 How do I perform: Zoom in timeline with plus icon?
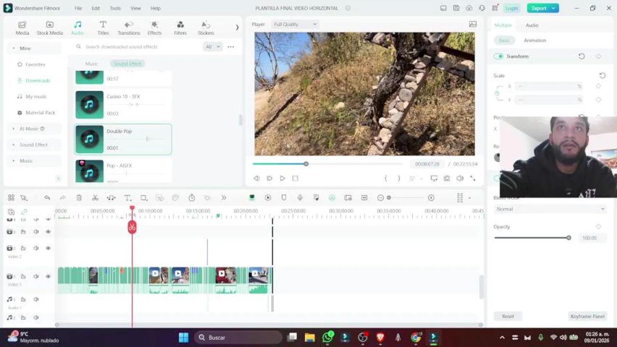pos(431,198)
